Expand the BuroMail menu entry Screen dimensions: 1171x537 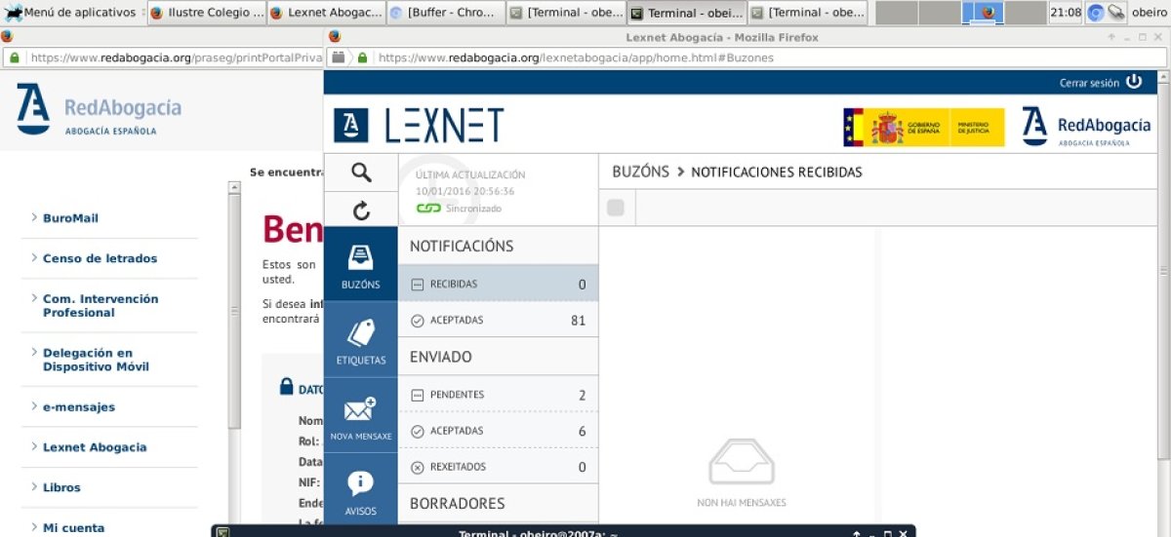point(70,218)
